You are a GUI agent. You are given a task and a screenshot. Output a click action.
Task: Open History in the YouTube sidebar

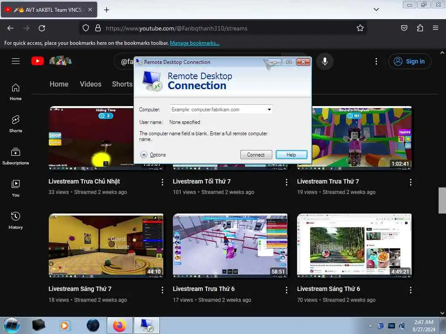16,220
